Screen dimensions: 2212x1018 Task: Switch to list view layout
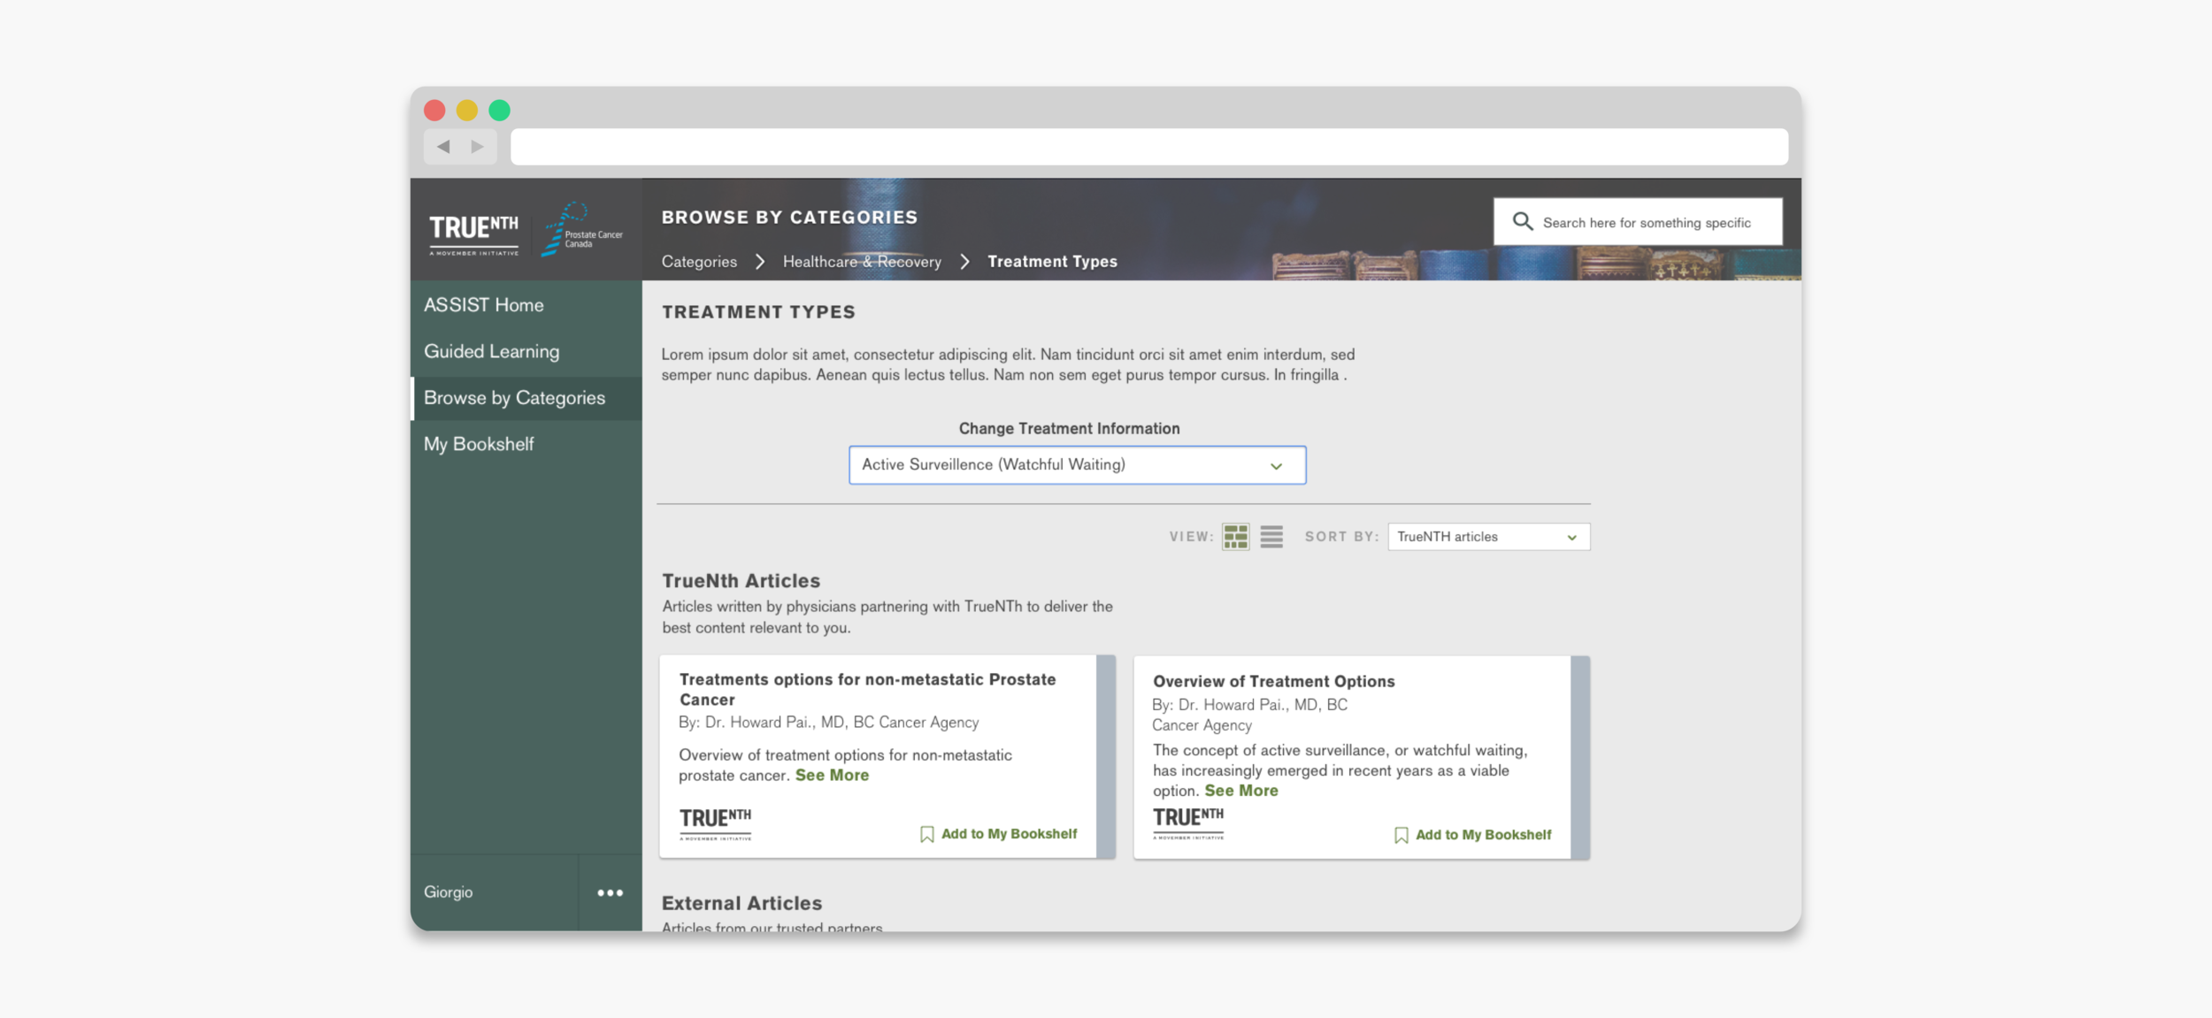pos(1271,537)
